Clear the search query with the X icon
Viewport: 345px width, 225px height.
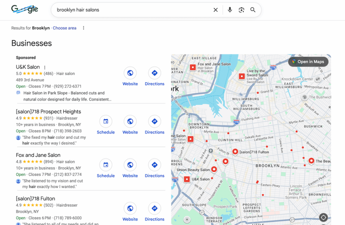[215, 10]
